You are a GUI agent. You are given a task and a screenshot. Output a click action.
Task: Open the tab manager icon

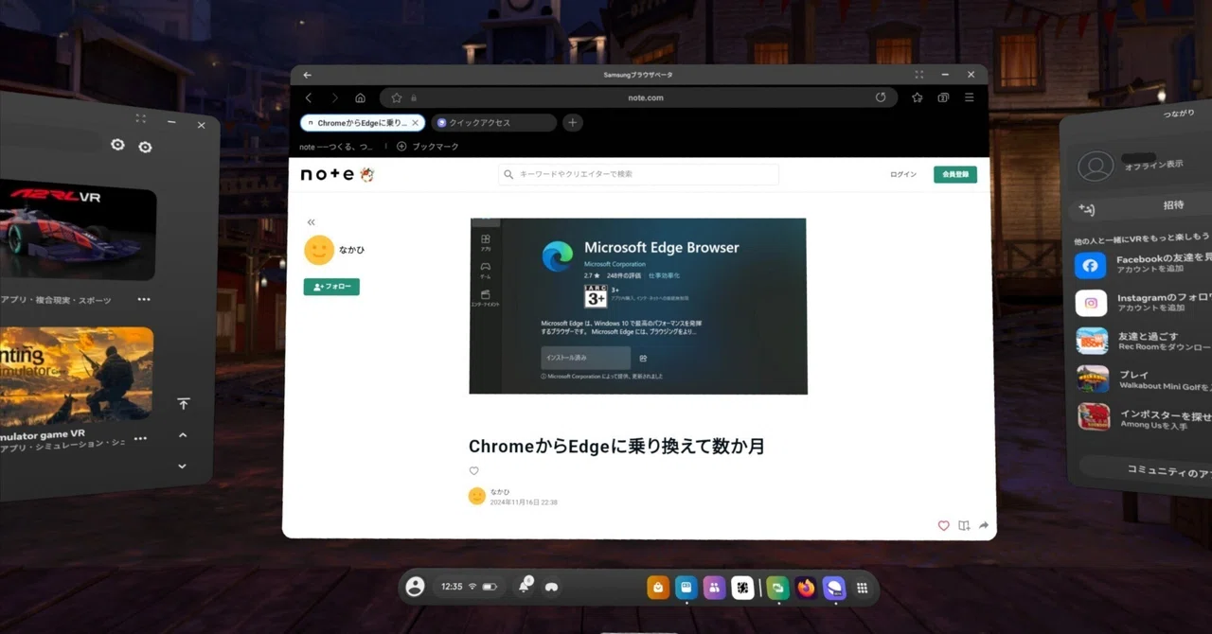click(x=943, y=97)
